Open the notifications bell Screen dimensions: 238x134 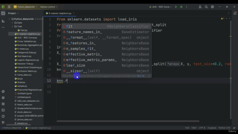pos(235,13)
